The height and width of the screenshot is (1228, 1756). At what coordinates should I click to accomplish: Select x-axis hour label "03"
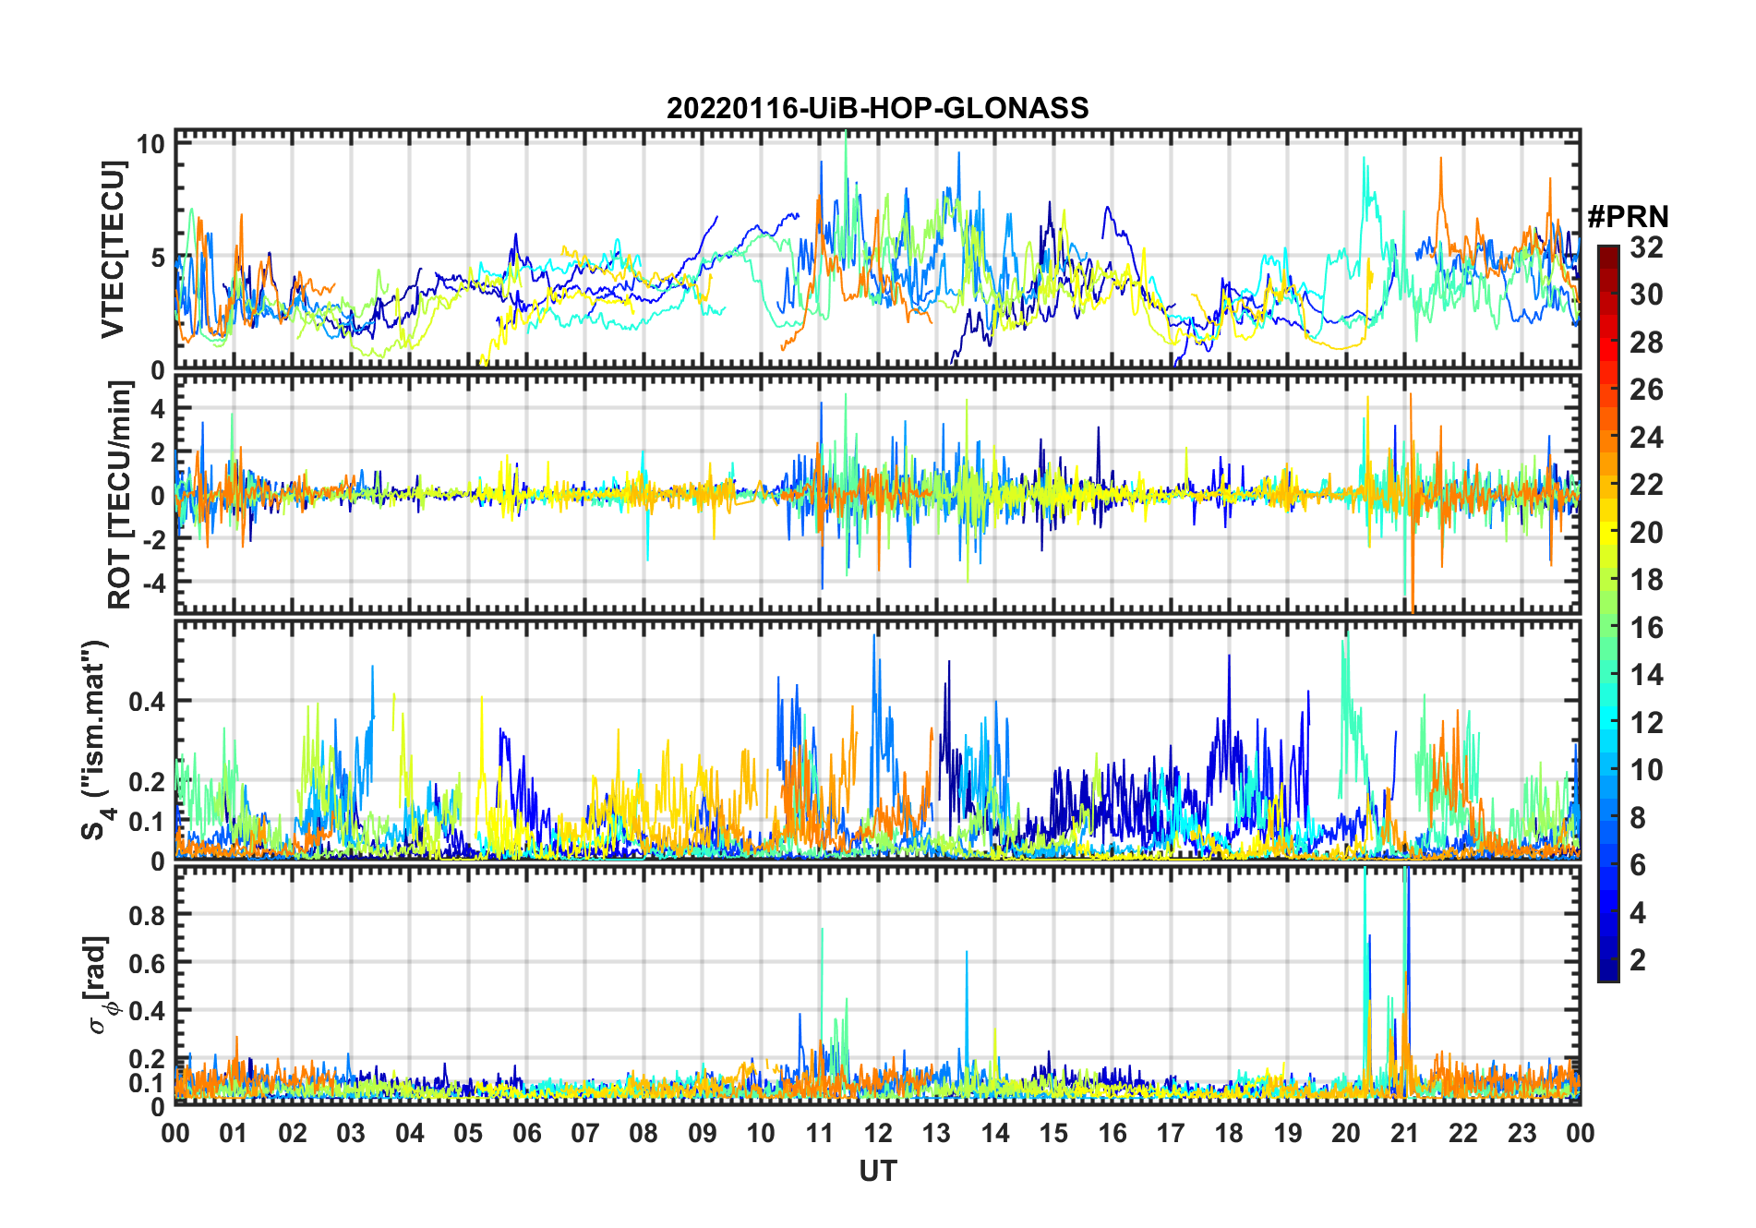(x=351, y=1133)
